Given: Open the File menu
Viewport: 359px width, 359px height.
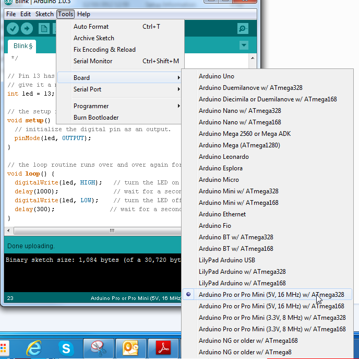Looking at the screenshot, I should click(11, 14).
